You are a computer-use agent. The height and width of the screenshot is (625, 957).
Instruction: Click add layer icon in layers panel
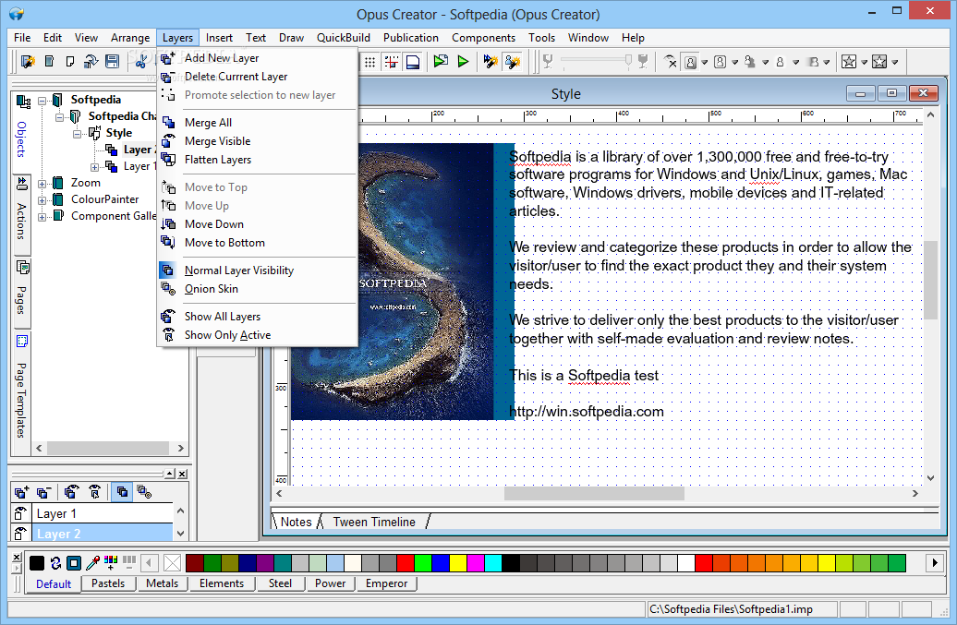21,492
